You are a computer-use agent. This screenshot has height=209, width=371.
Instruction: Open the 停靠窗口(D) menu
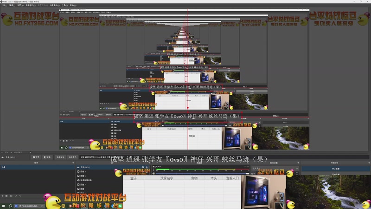(x=31, y=5)
